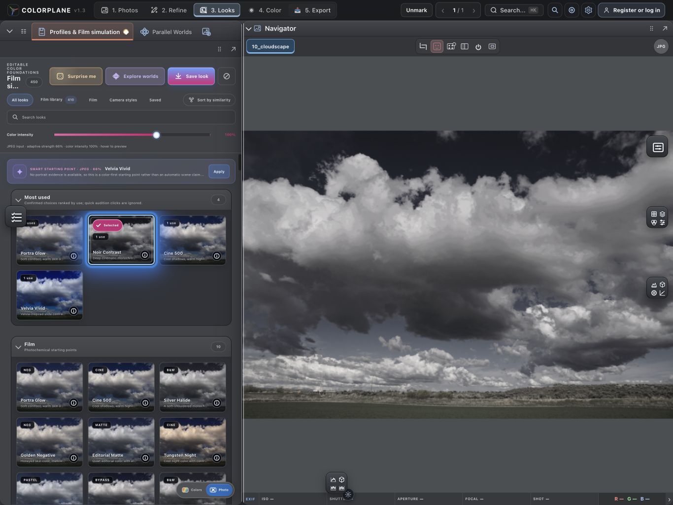Open the add-image icon next to Parallel Worlds
Viewport: 673px width, 505px height.
206,32
